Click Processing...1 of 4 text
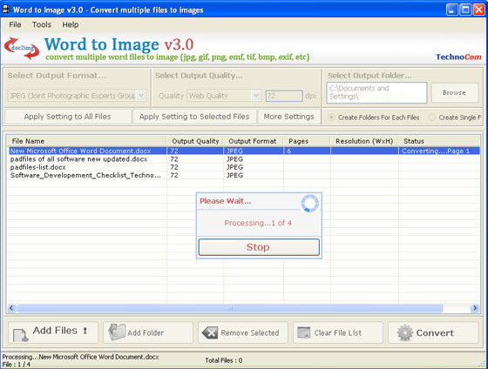This screenshot has height=369, width=488. point(258,223)
